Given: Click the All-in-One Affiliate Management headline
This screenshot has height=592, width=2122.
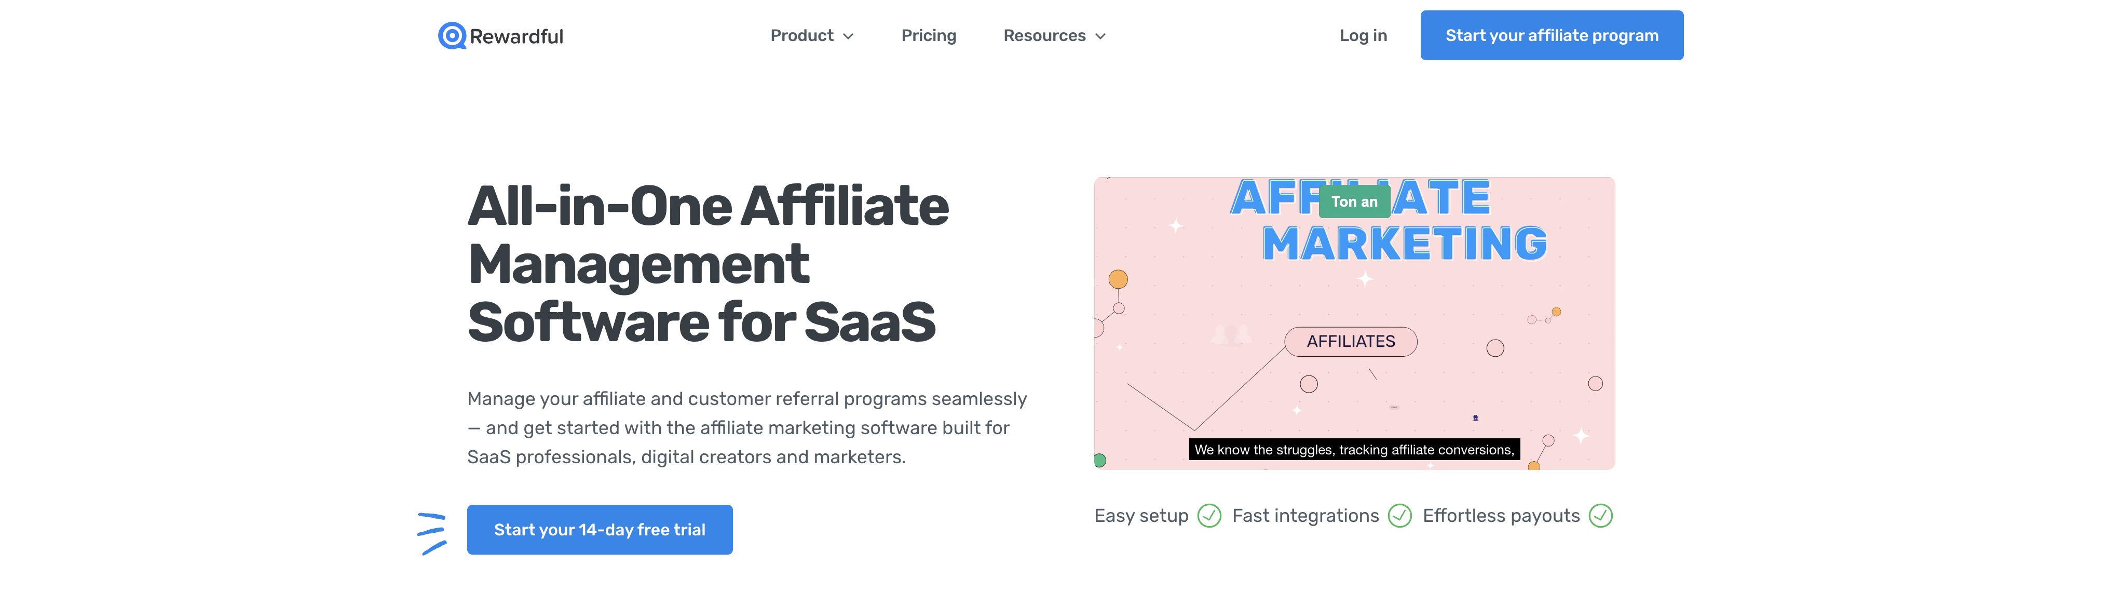Looking at the screenshot, I should pos(708,263).
